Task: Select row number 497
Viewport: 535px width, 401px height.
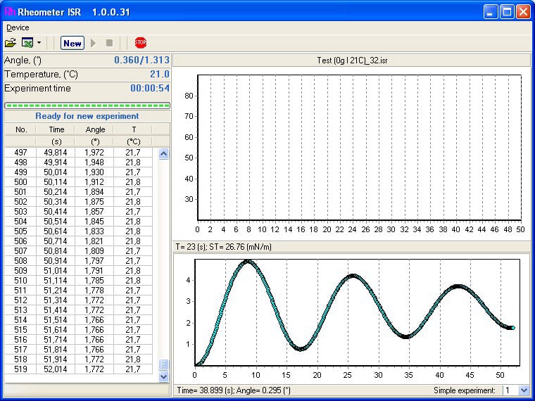Action: coord(20,153)
